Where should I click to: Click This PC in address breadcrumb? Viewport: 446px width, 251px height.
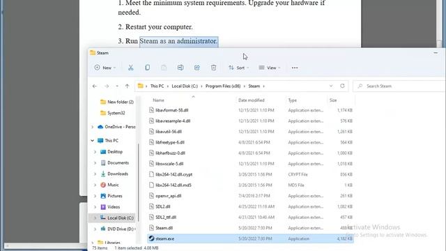coord(157,86)
